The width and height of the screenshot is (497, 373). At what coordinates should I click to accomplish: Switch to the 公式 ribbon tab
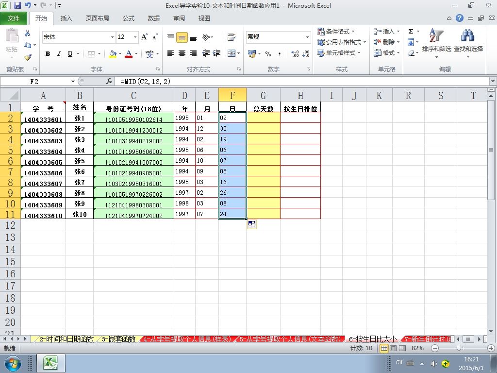pyautogui.click(x=128, y=18)
